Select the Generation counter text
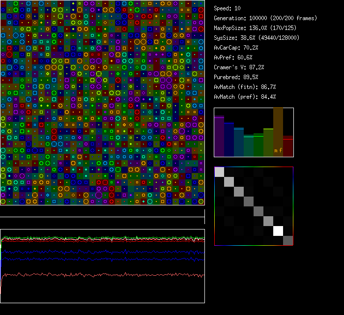 (x=265, y=18)
